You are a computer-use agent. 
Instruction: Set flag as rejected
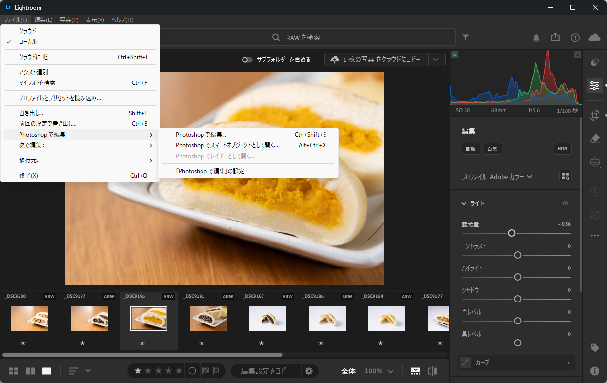pyautogui.click(x=216, y=371)
